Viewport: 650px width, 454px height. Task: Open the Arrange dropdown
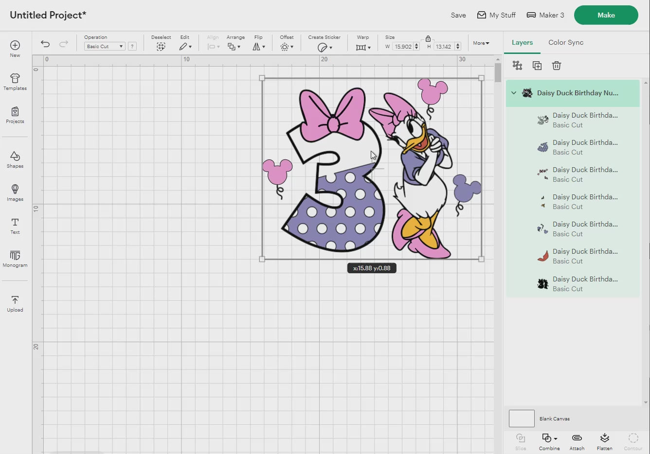click(234, 47)
